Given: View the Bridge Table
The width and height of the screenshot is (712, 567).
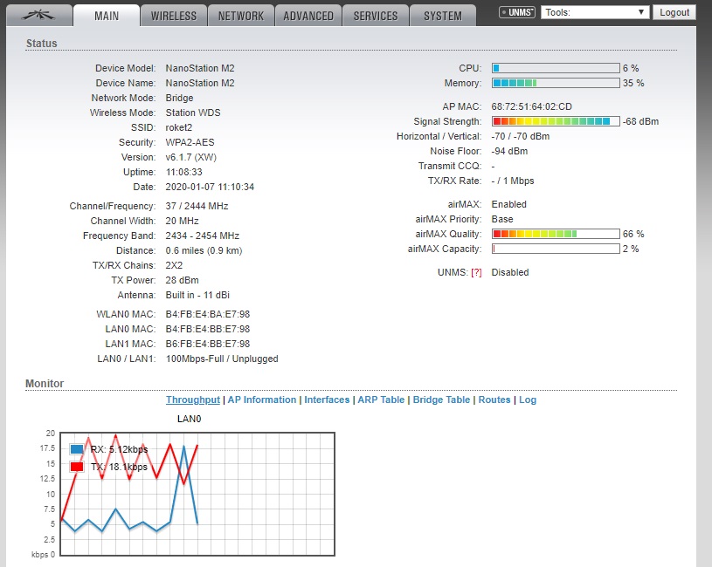Looking at the screenshot, I should (x=441, y=400).
